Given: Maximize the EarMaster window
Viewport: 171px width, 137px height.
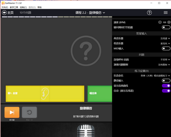Looking at the screenshot, I should [x=159, y=3].
